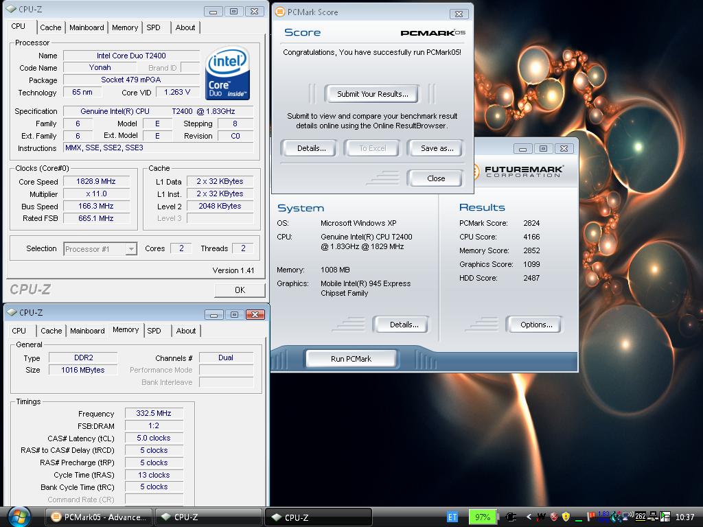Click the 262 counter tray icon

[x=641, y=516]
